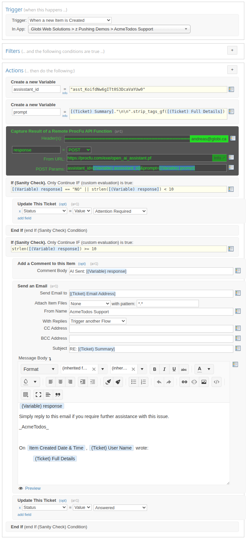Image resolution: width=247 pixels, height=539 pixels.
Task: Click the From Name input field
Action: (x=151, y=312)
